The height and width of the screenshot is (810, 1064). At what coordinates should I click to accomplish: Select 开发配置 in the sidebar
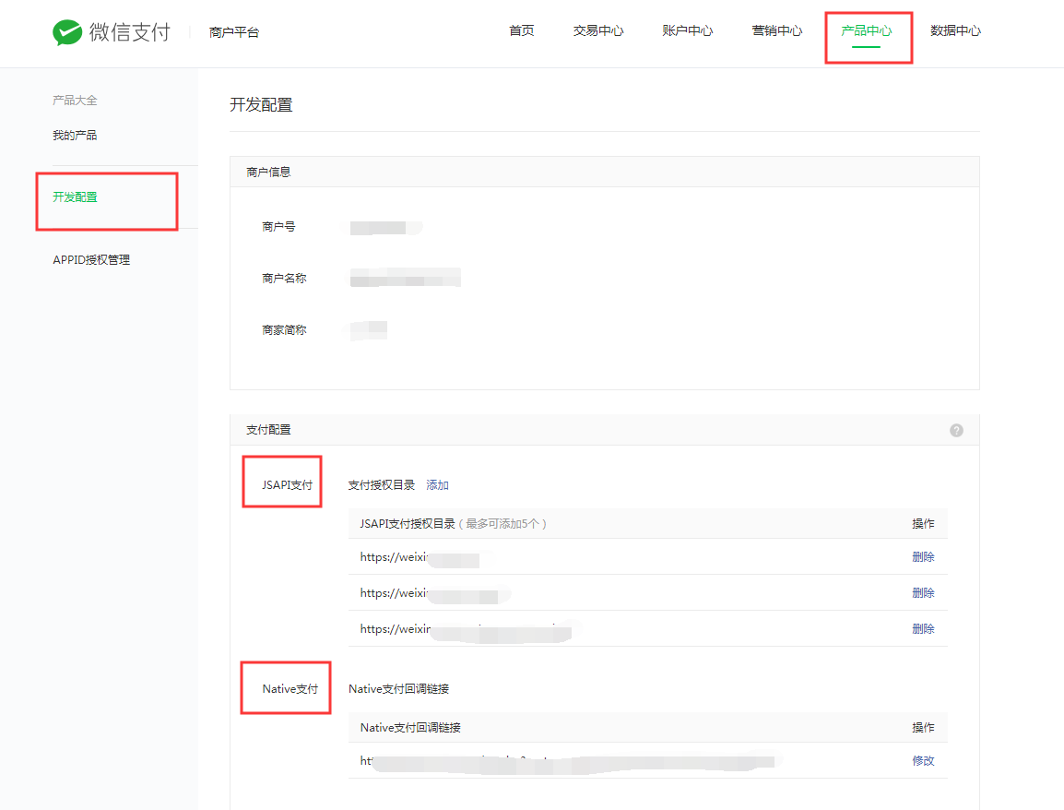[75, 197]
